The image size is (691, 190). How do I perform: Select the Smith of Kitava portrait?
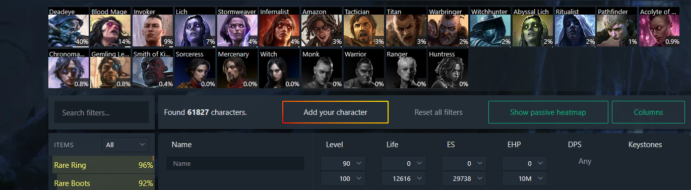(153, 69)
